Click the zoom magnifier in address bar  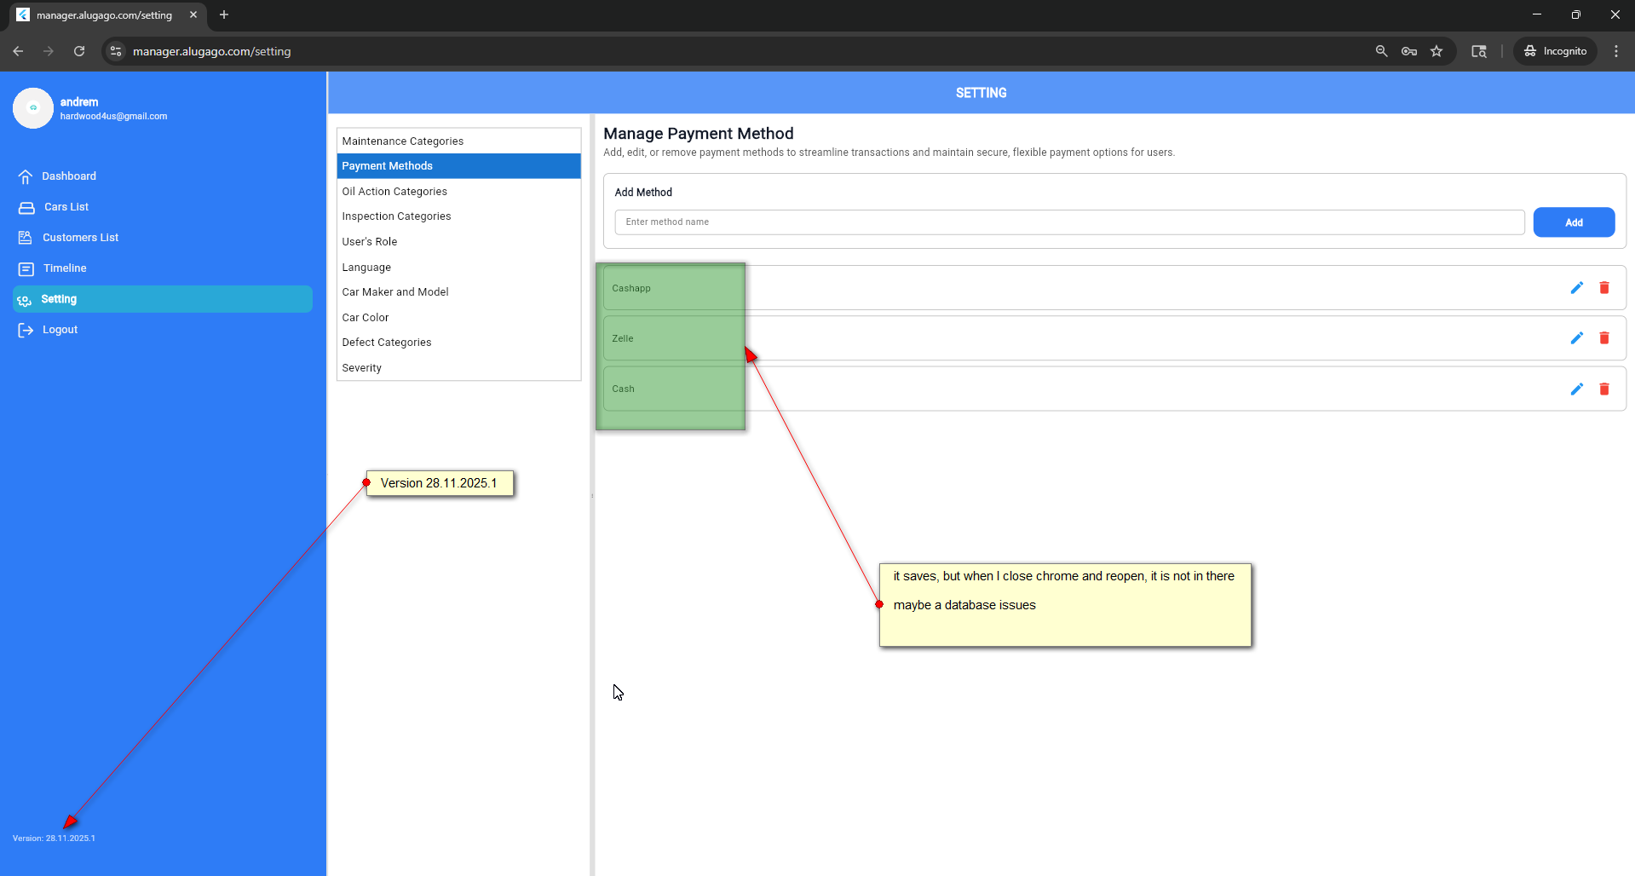point(1381,51)
